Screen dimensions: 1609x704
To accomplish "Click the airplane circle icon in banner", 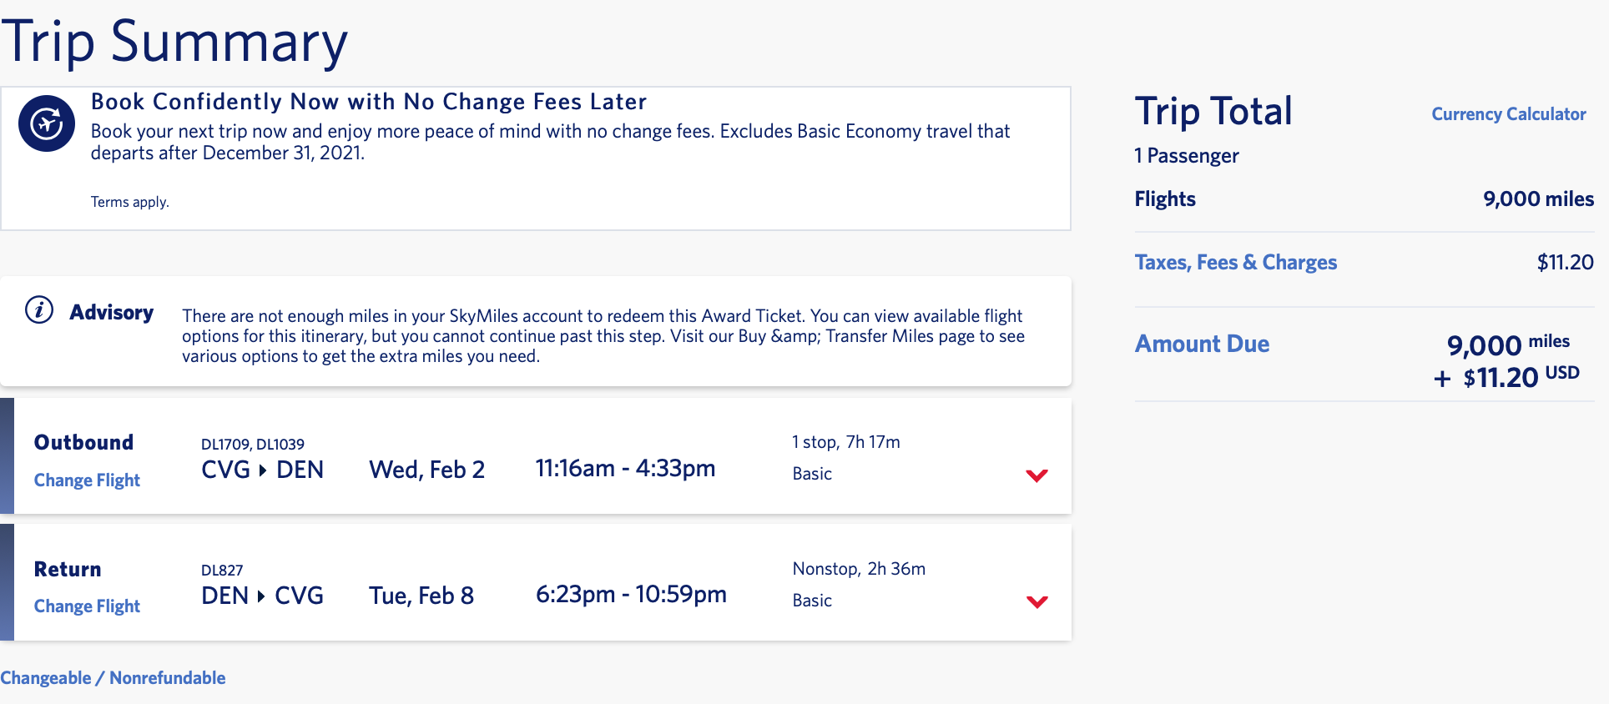I will 47,123.
